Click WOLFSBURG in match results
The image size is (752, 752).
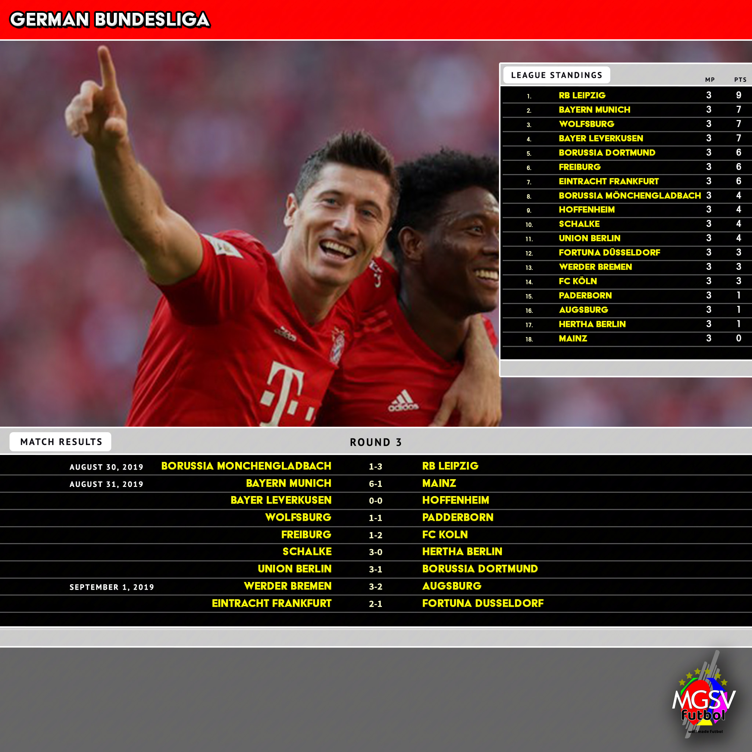(298, 517)
